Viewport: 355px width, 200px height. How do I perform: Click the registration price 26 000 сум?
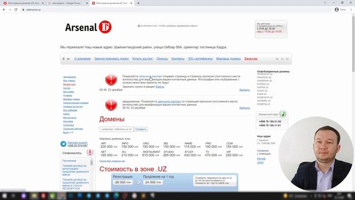click(x=123, y=182)
